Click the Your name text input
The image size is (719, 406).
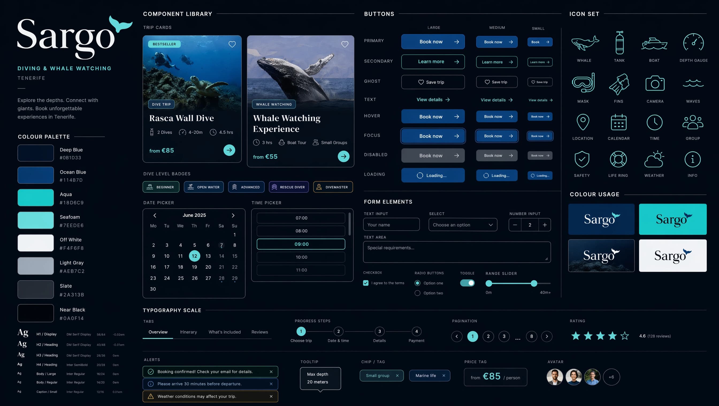(x=391, y=224)
